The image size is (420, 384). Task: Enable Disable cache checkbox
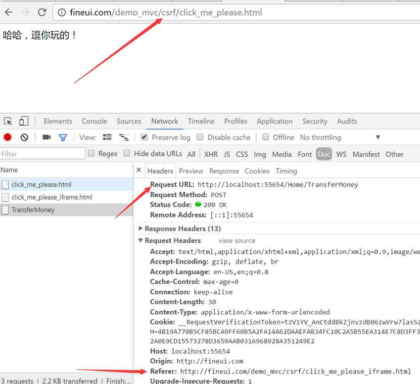pos(200,137)
